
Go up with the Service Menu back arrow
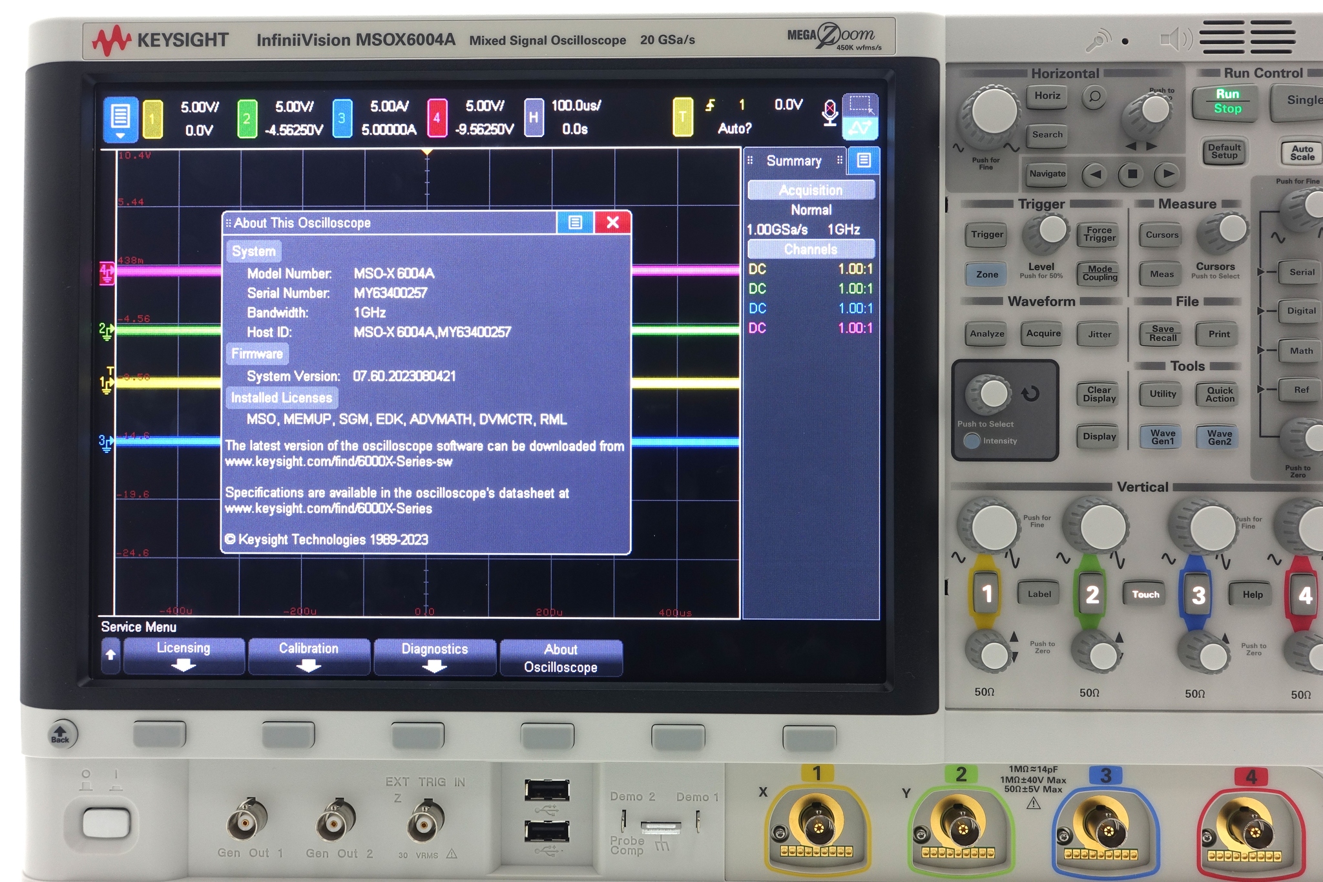(x=110, y=656)
